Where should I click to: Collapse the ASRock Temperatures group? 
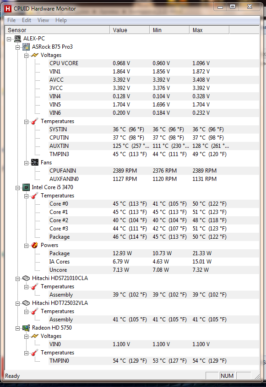pyautogui.click(x=27, y=122)
